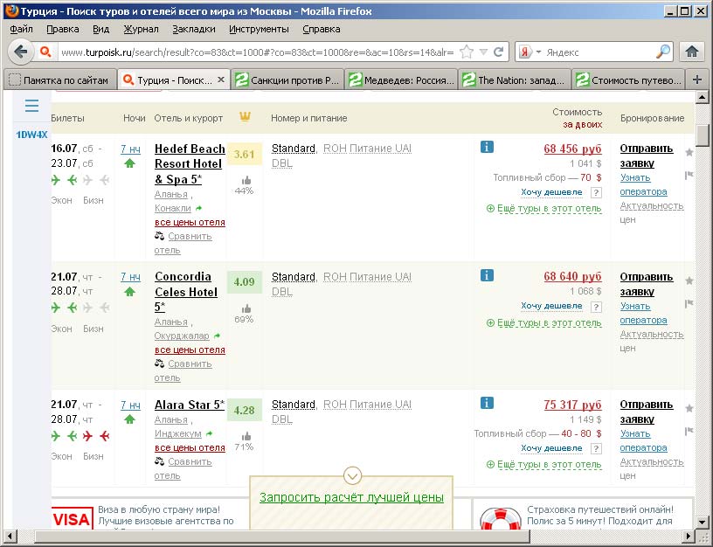
Task: Add Alara Star tour to favorites star
Action: pos(689,408)
